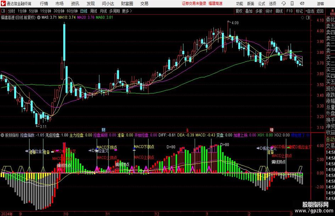
Task: Open the 财富圈 menu
Action: point(127,4)
